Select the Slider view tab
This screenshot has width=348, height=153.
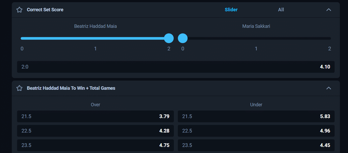[231, 9]
